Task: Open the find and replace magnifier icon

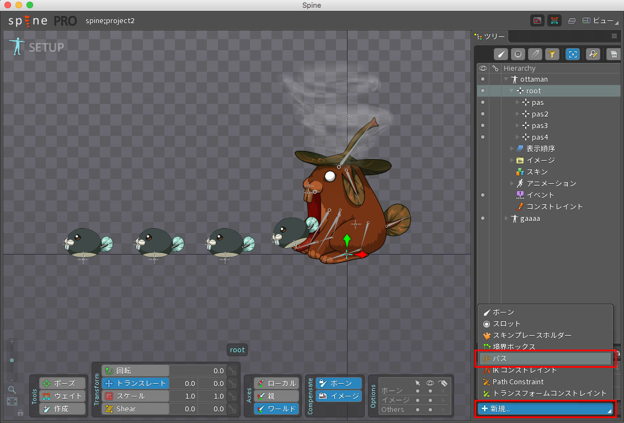Action: point(593,54)
